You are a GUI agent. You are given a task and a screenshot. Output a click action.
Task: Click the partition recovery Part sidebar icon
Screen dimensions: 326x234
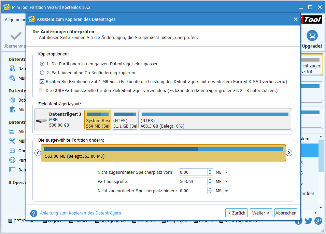pyautogui.click(x=12, y=160)
